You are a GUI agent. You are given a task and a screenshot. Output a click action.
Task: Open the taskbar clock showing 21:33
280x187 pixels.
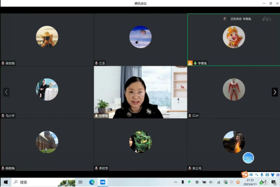click(250, 182)
